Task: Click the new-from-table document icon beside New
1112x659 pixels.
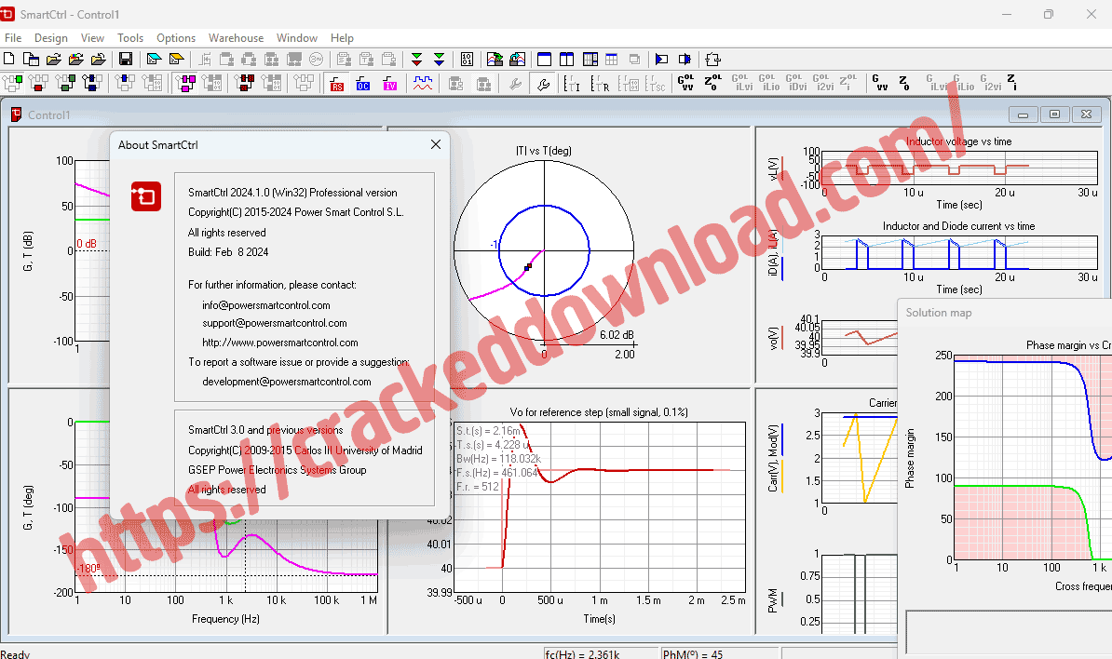Action: 32,60
